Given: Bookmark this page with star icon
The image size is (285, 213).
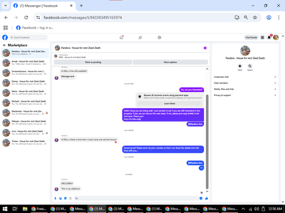Looking at the screenshot, I should pos(255,18).
